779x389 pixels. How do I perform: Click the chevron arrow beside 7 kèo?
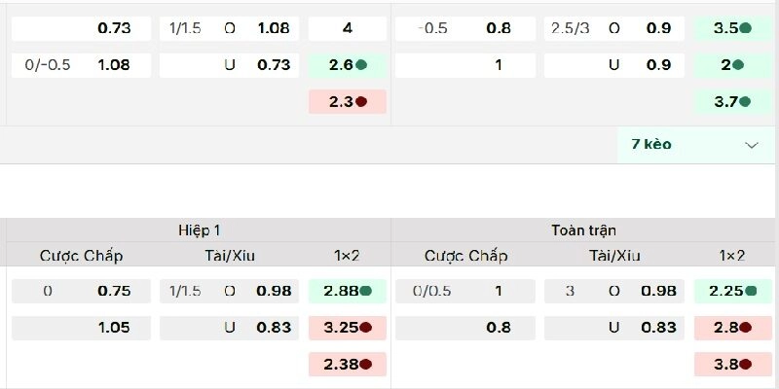752,145
